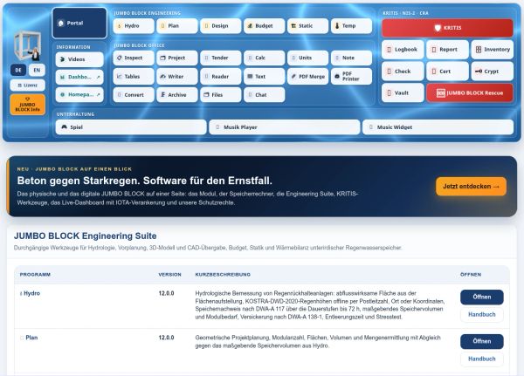The width and height of the screenshot is (524, 376).
Task: Open the Tender tool
Action: [221, 58]
